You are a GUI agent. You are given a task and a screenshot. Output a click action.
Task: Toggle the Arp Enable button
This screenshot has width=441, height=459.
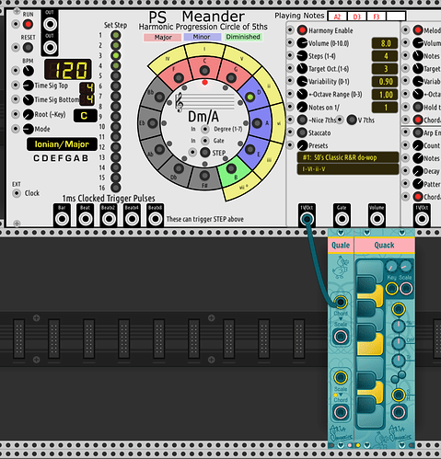(x=418, y=132)
